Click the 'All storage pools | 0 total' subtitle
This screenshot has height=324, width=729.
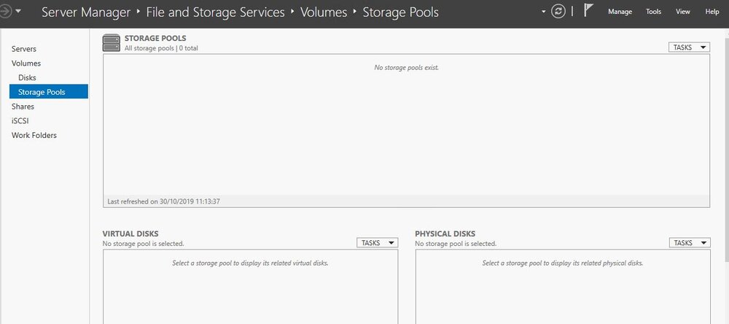[x=161, y=48]
